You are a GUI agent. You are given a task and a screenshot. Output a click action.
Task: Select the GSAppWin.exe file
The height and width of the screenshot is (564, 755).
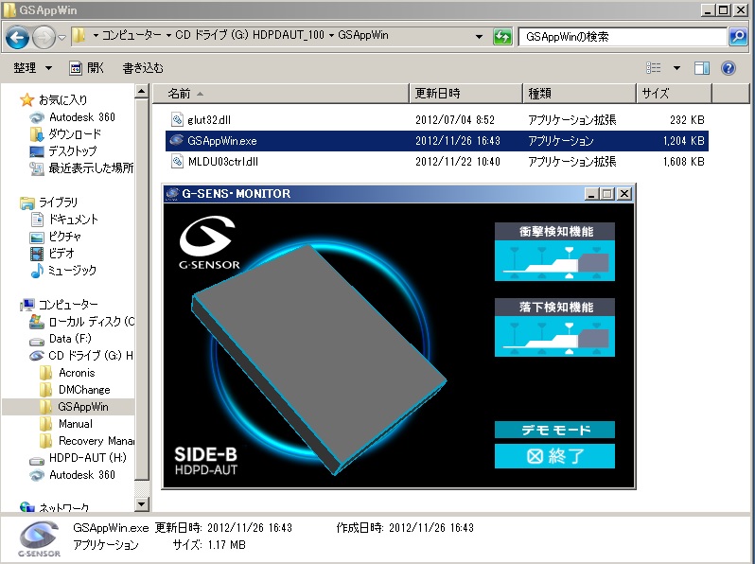437,141
